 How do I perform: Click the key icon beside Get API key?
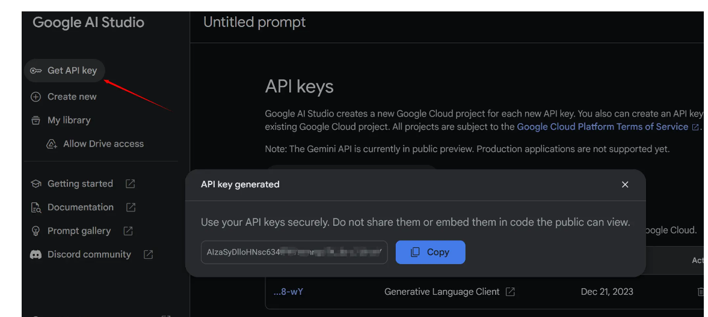pyautogui.click(x=35, y=71)
